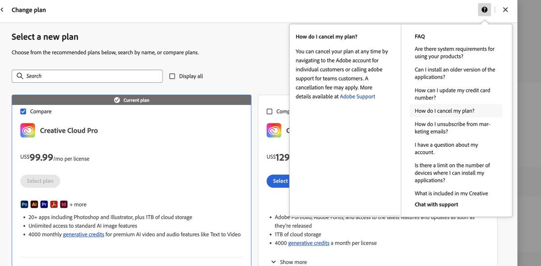This screenshot has width=541, height=266.
Task: Uncheck Compare on Creative Cloud Pro
Action: point(23,111)
